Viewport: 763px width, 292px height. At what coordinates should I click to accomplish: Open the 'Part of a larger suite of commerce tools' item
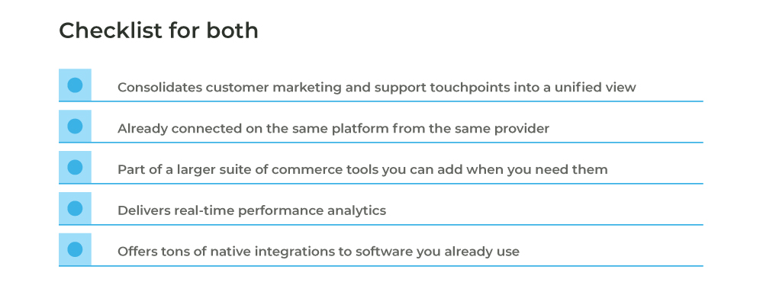click(362, 169)
